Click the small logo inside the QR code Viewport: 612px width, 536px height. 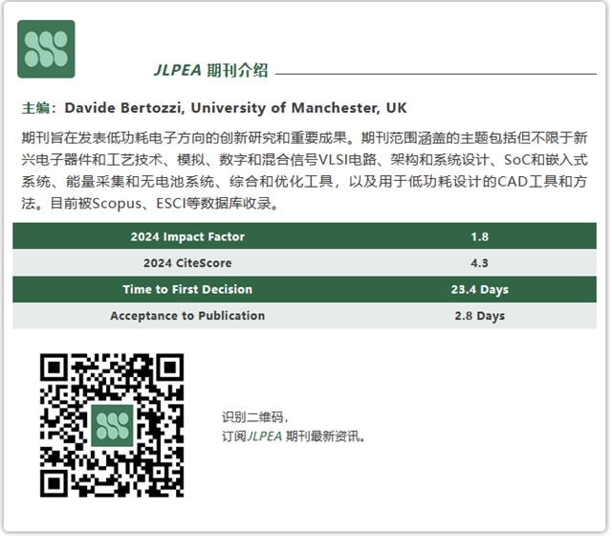point(113,424)
